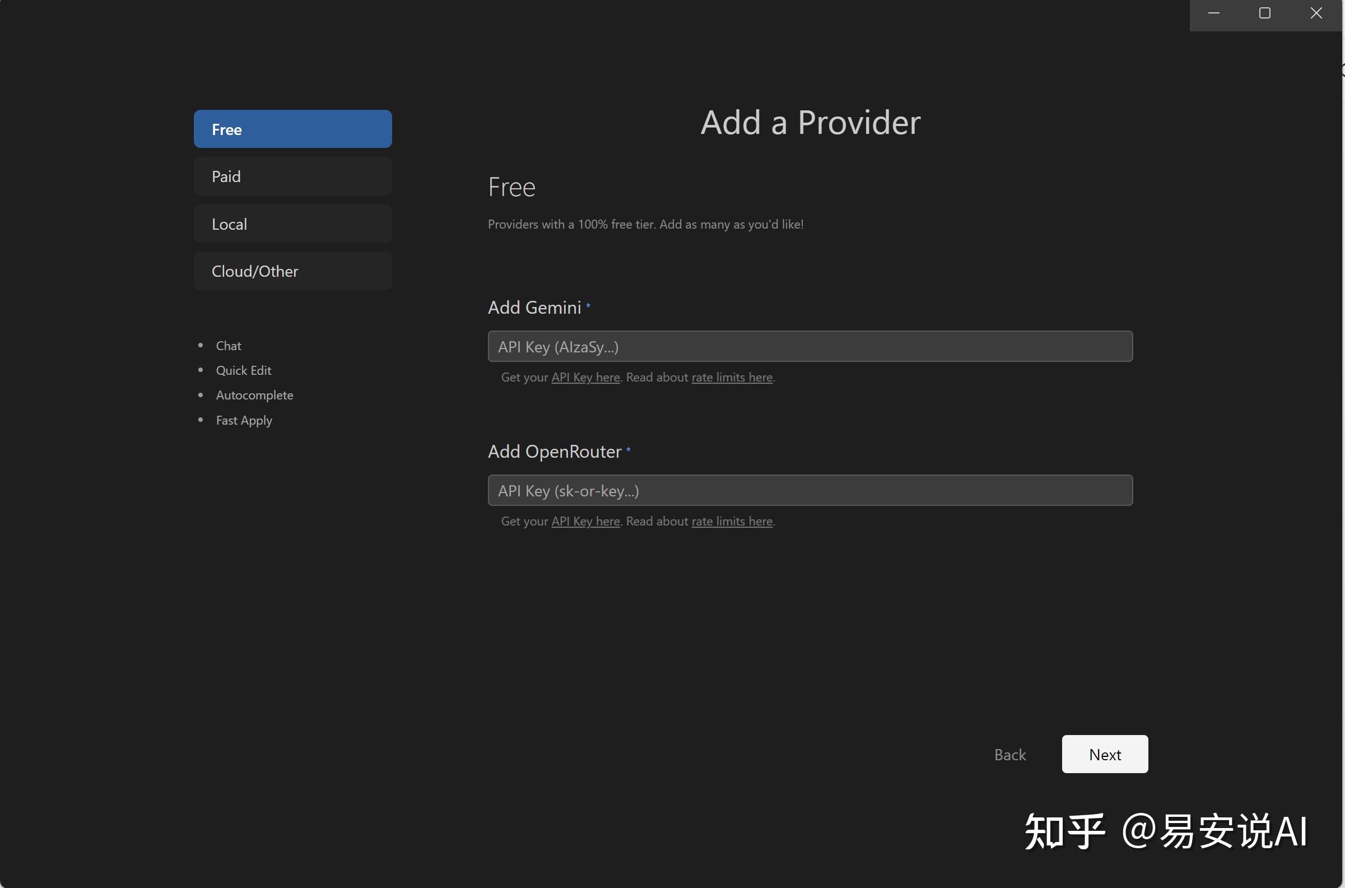This screenshot has width=1345, height=888.
Task: Maximize the window
Action: pyautogui.click(x=1265, y=13)
